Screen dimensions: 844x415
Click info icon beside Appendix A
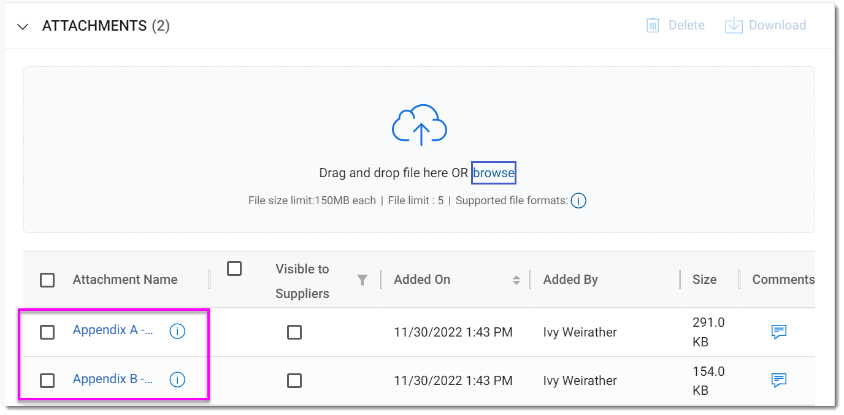[x=177, y=332]
